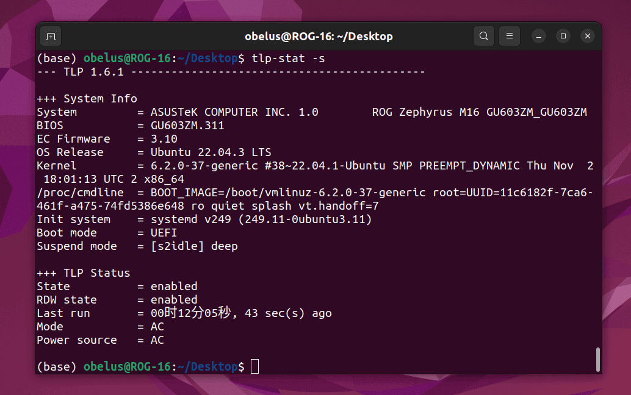Click the command text tlp-stat -s
The width and height of the screenshot is (631, 395).
[x=288, y=59]
